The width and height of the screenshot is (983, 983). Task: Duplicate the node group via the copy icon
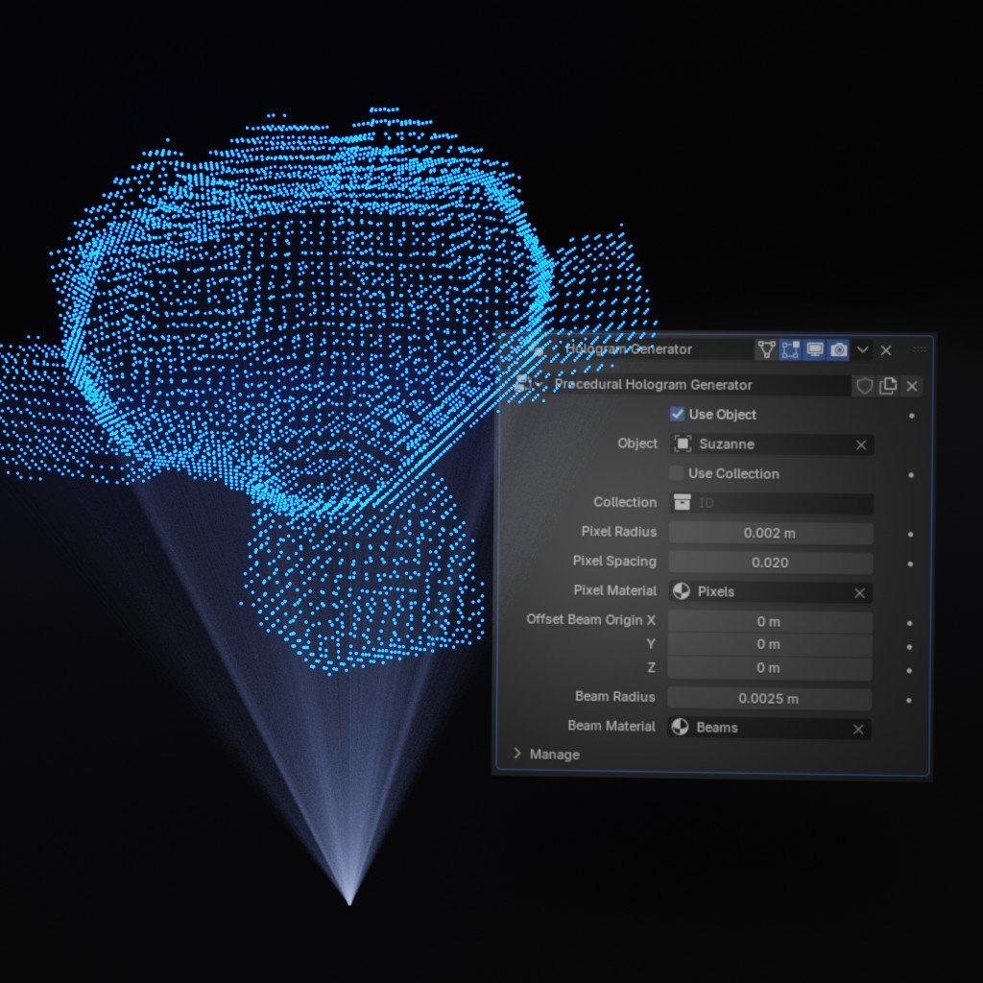[x=886, y=385]
